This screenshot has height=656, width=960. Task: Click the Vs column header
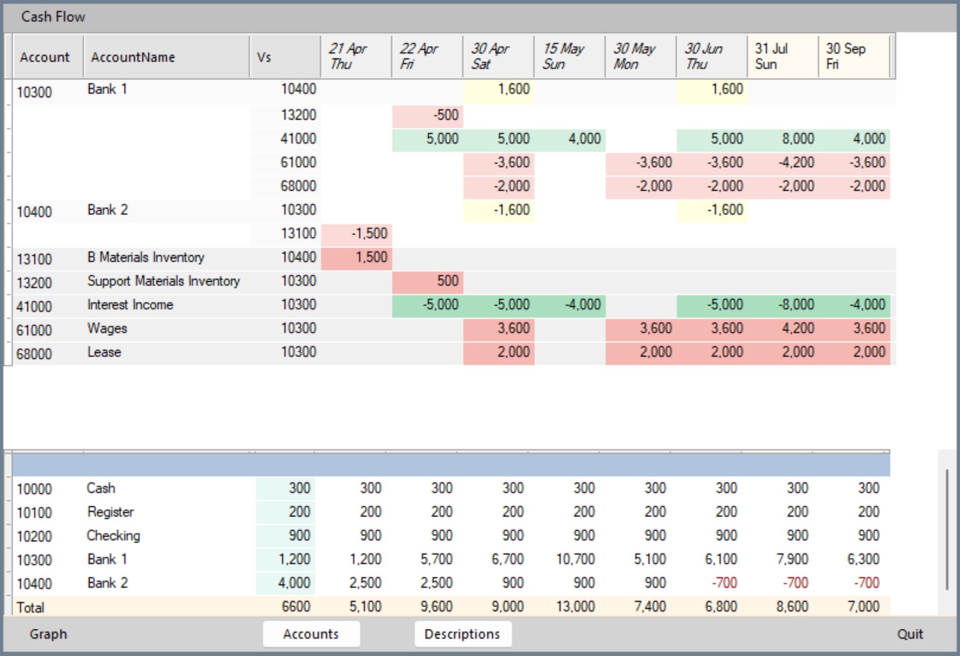click(285, 57)
